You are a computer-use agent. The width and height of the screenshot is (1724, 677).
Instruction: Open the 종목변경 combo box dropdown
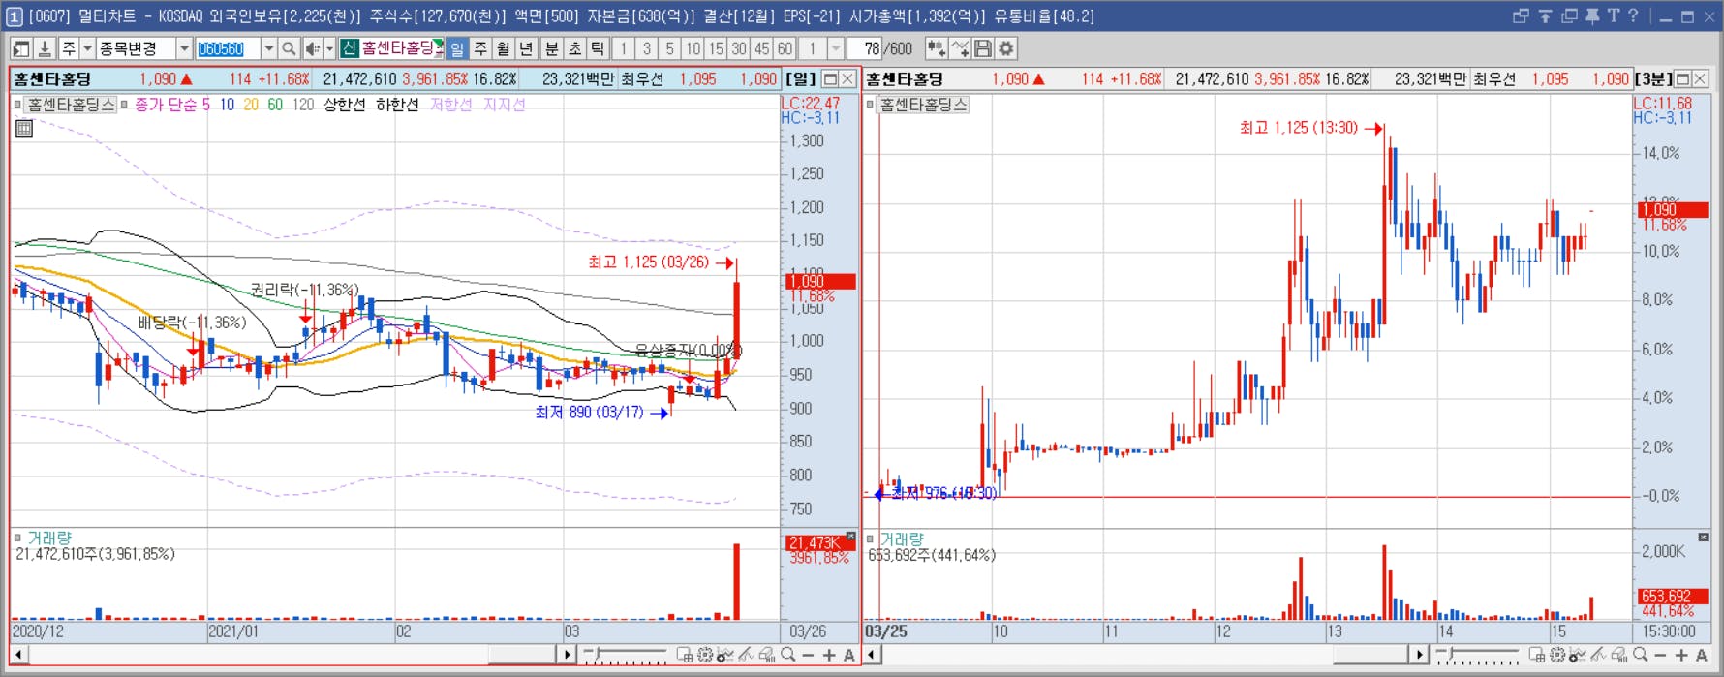click(184, 48)
